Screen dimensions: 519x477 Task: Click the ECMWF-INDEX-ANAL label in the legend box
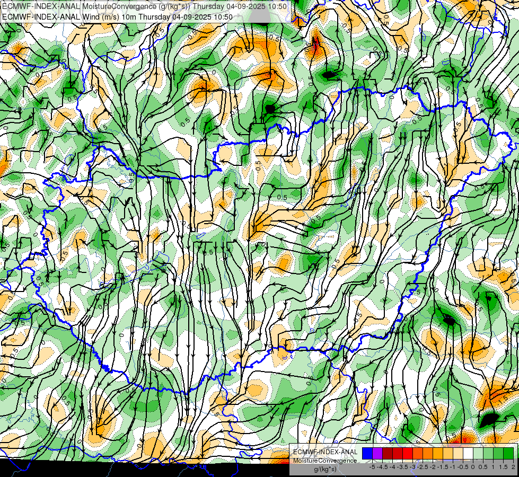pyautogui.click(x=325, y=452)
